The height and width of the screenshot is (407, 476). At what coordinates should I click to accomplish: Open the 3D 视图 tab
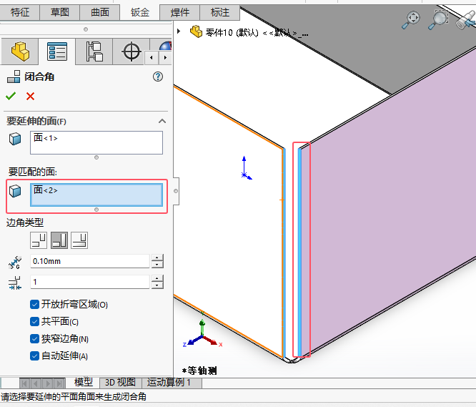click(x=121, y=382)
